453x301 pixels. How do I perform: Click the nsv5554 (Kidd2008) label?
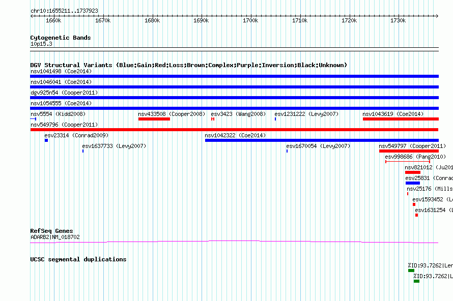click(58, 114)
